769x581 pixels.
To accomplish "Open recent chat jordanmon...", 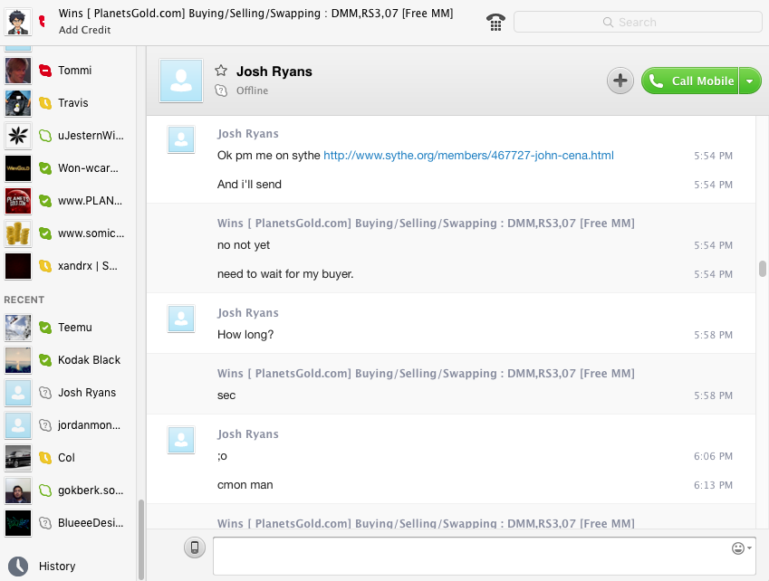I will pos(68,425).
